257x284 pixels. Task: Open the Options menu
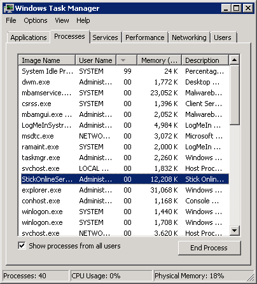coord(36,20)
